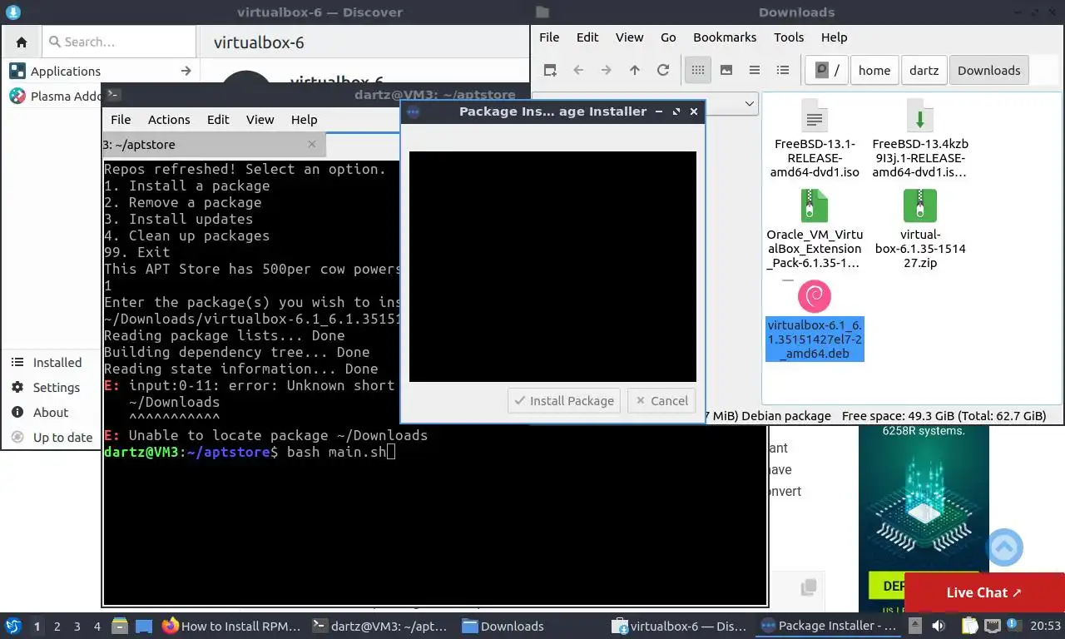Open the terminal Help menu
Screen dimensions: 1065x639
pyautogui.click(x=305, y=120)
